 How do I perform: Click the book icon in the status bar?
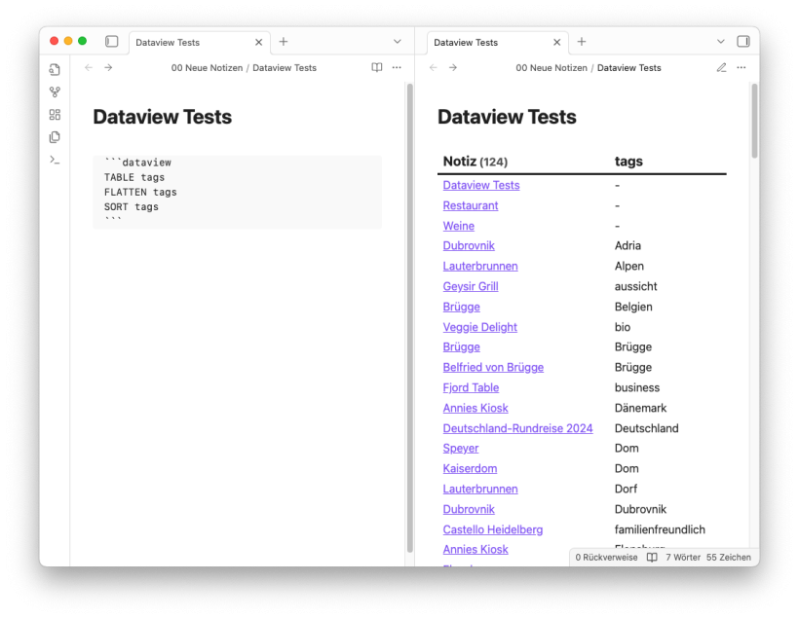(652, 558)
